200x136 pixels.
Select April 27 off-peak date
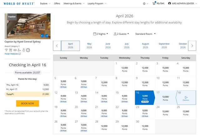pos(84,127)
